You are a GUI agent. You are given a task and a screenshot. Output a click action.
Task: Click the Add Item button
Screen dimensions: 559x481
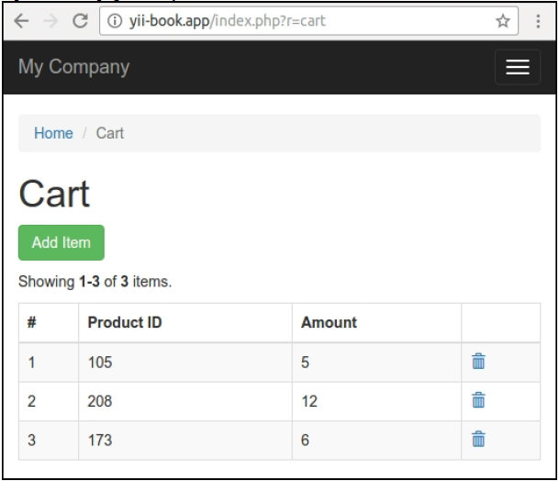coord(61,242)
